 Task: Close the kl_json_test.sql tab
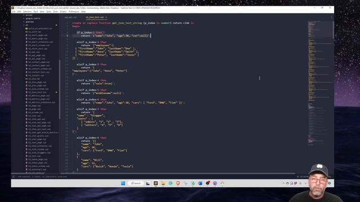[106, 17]
